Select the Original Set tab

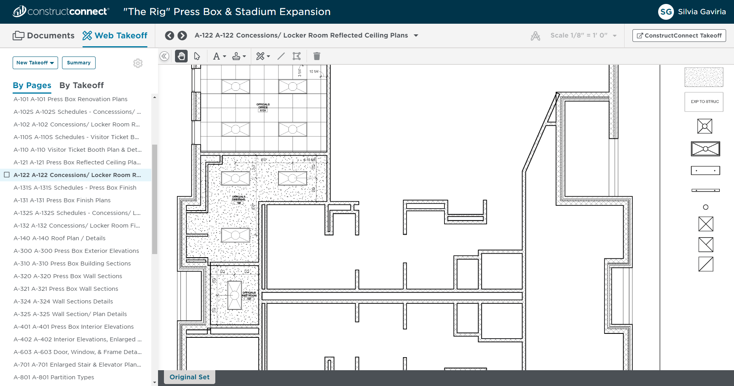[190, 377]
